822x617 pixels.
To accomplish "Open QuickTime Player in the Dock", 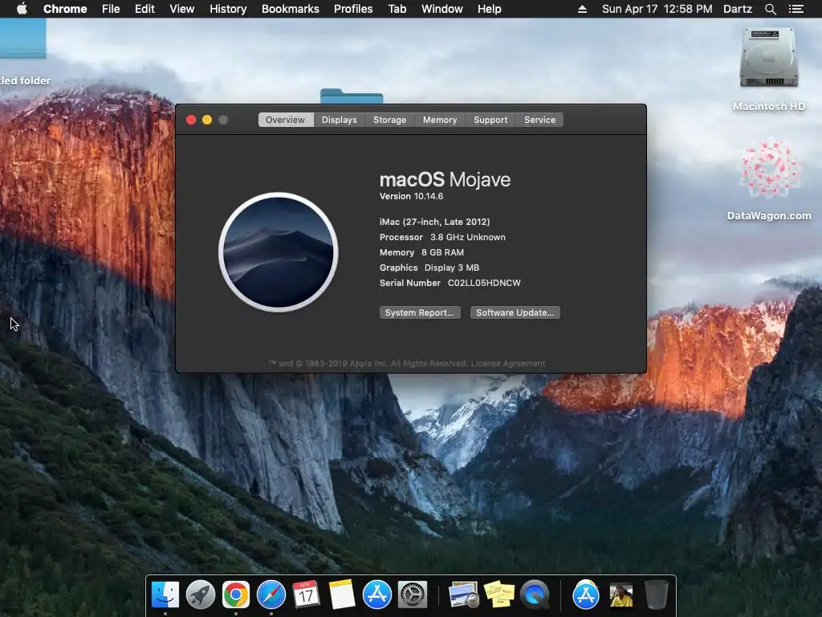I will click(534, 595).
